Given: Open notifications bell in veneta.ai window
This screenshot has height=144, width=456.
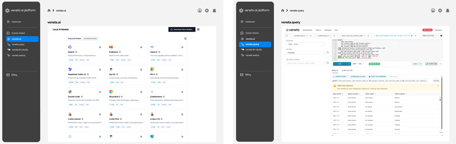Looking at the screenshot, I should pos(214,10).
